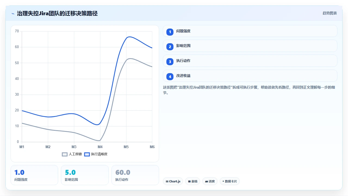Screen dimensions: 348x196
Task: Click the number 3 step badge
Action: click(170, 62)
